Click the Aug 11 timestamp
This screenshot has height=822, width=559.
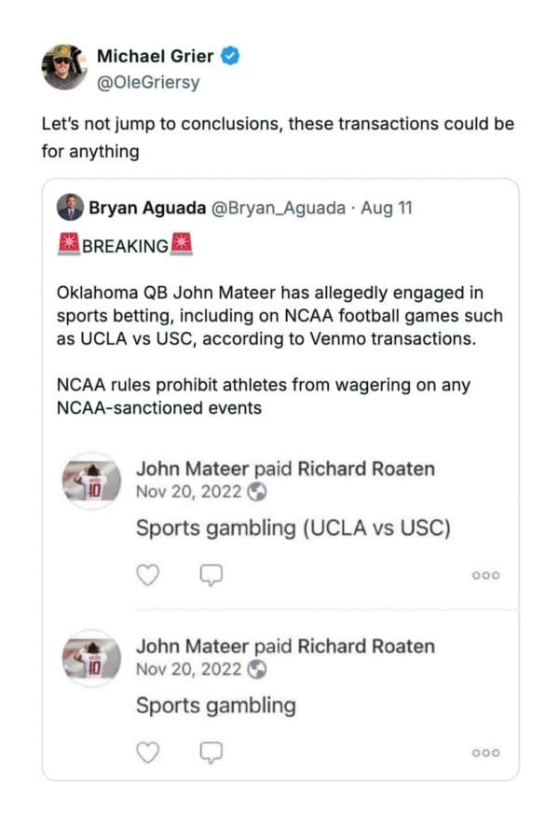click(386, 207)
